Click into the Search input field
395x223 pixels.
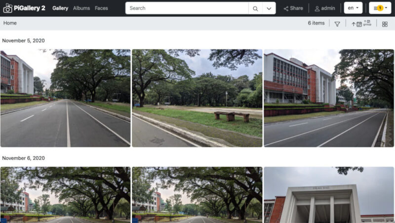187,8
